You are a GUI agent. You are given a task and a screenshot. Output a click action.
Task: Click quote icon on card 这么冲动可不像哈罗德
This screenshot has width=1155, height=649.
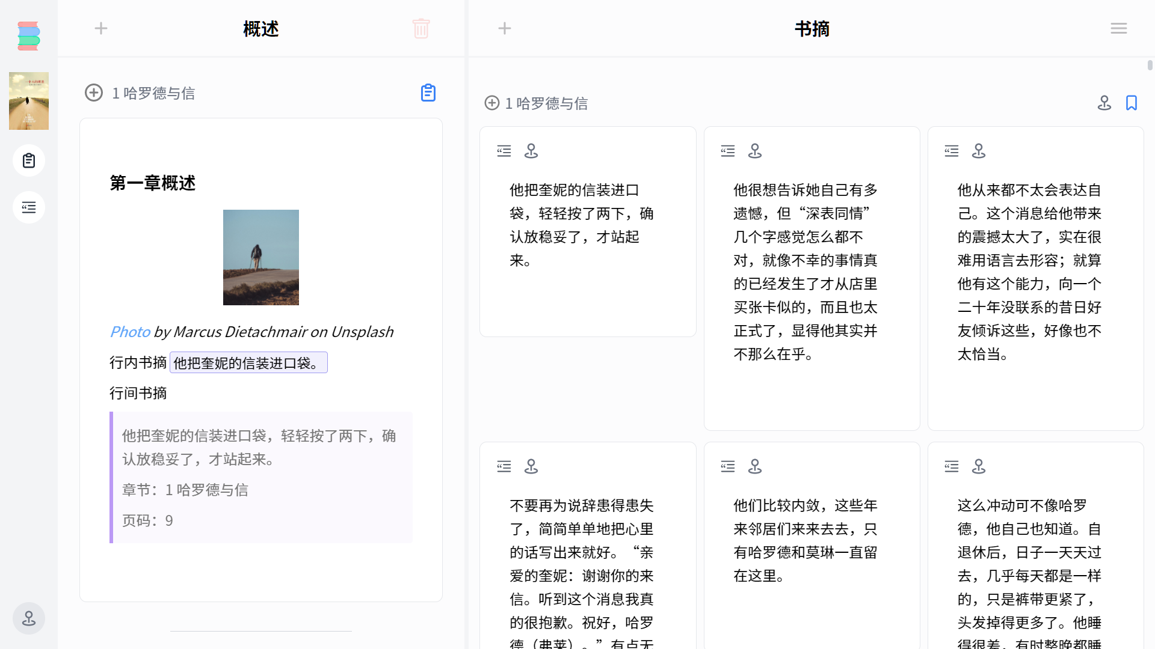[952, 466]
